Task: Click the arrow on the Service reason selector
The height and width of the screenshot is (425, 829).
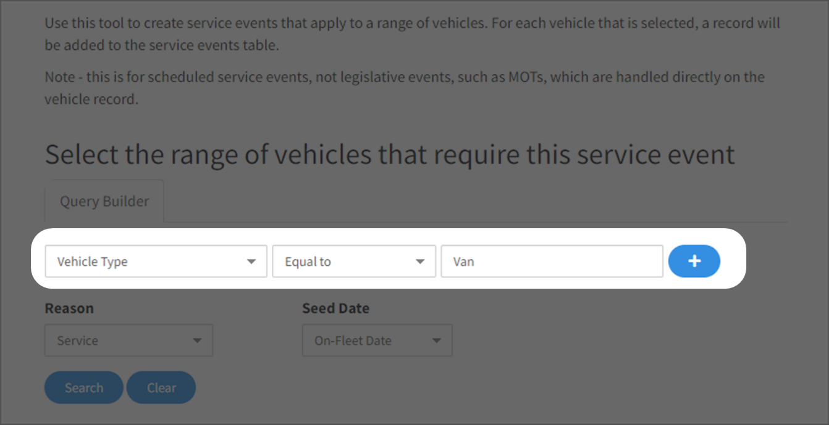Action: coord(197,340)
